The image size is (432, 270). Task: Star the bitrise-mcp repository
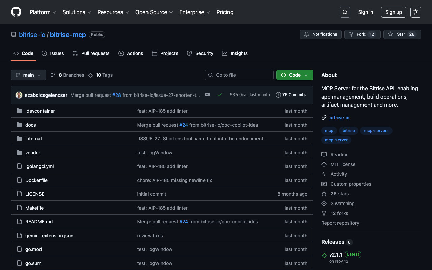[402, 34]
